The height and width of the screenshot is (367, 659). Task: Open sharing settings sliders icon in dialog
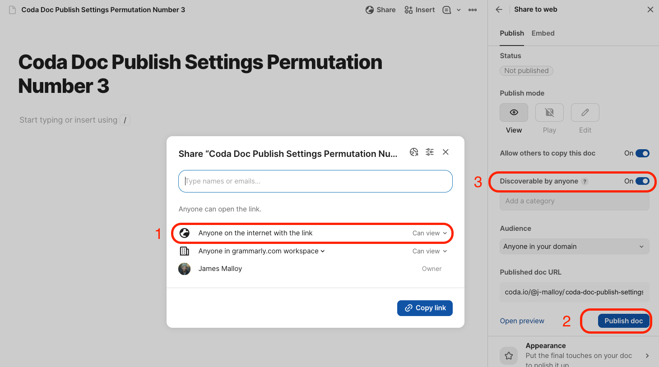coord(430,152)
